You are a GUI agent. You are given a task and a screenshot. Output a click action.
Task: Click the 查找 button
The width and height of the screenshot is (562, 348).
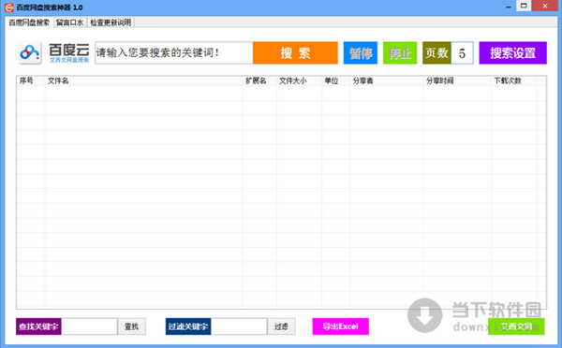point(131,326)
